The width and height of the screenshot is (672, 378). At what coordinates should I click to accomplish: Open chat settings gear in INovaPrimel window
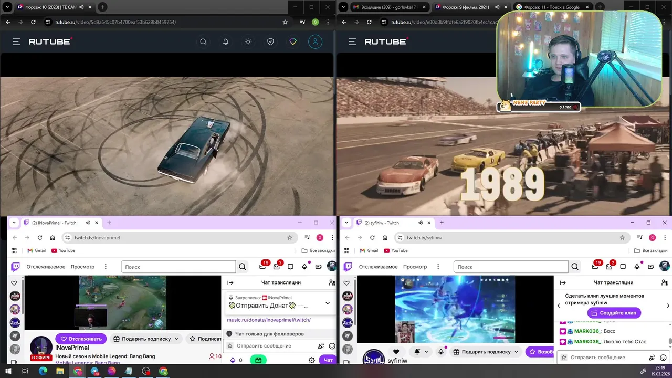point(312,360)
